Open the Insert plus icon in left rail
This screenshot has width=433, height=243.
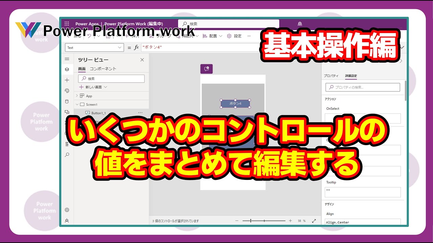[67, 80]
